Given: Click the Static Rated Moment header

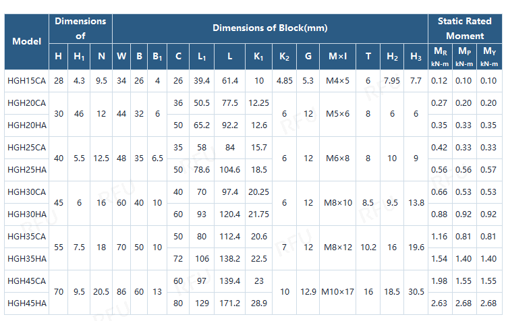Looking at the screenshot, I should pyautogui.click(x=465, y=28).
